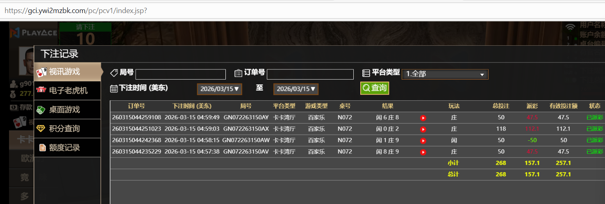Play video replay for round GN072263150AW

click(423, 141)
